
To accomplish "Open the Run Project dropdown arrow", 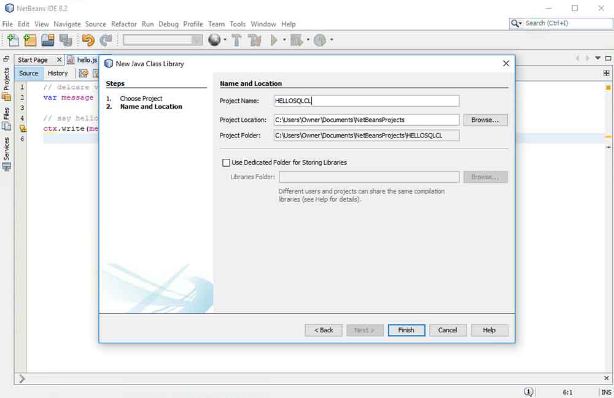I will (x=284, y=40).
